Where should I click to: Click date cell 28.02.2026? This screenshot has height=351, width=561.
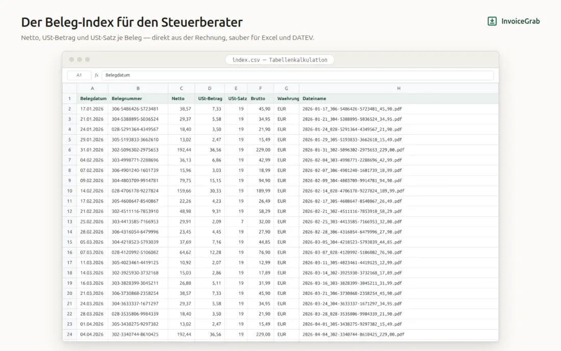tap(92, 232)
